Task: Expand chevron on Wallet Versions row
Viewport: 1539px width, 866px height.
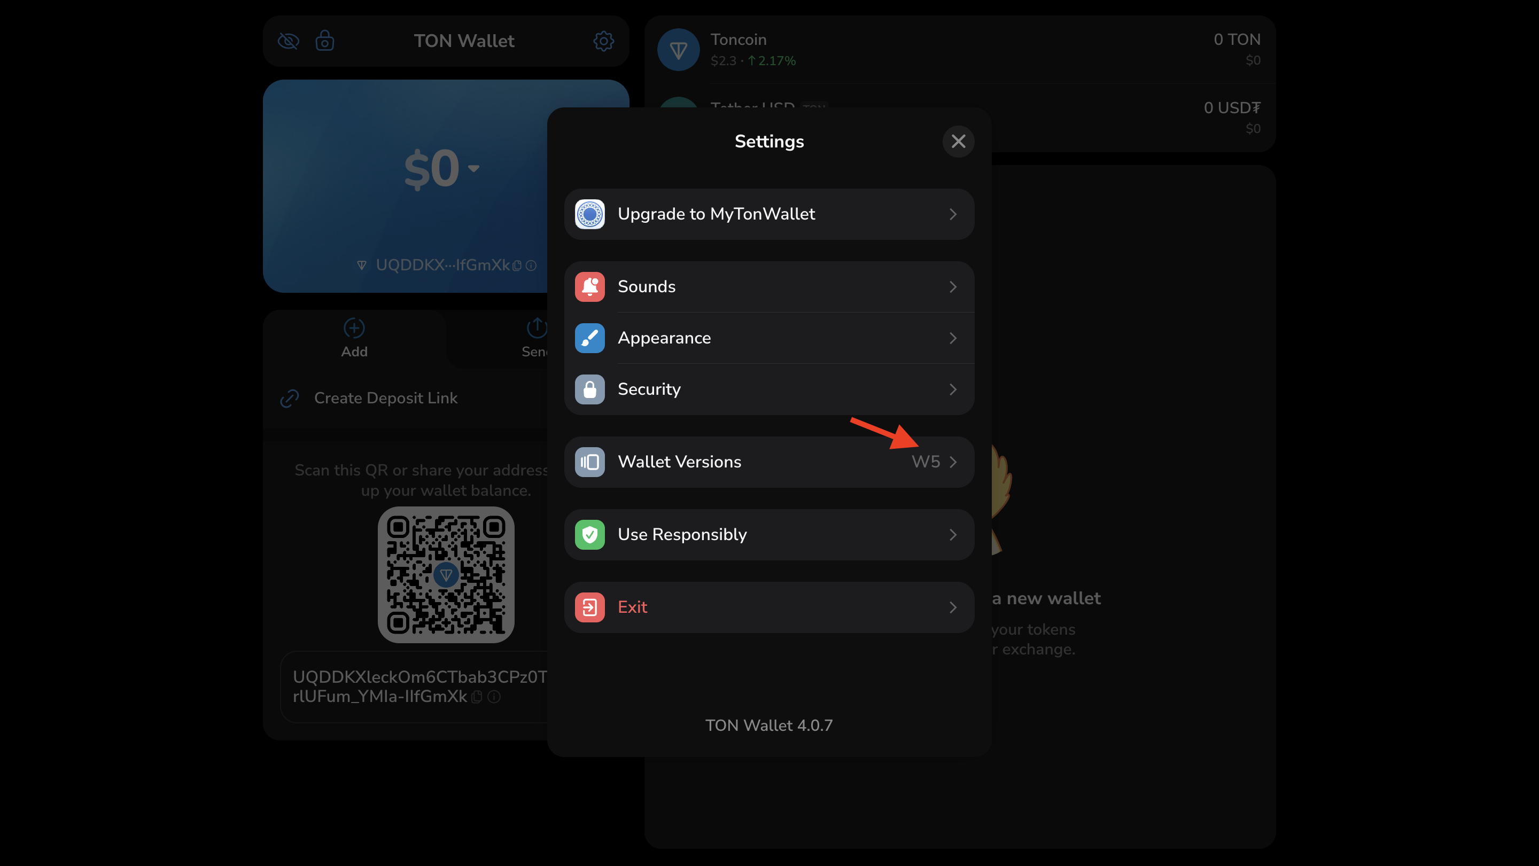Action: tap(953, 462)
